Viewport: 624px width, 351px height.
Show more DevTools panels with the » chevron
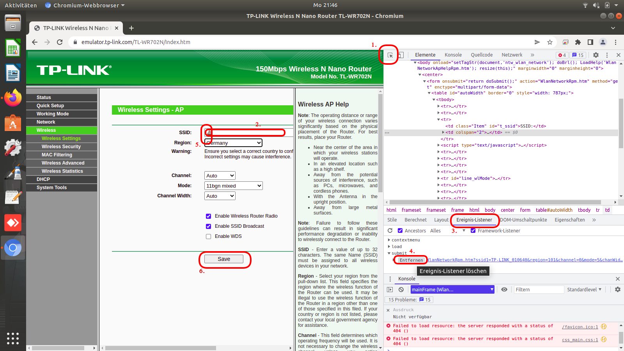point(532,55)
